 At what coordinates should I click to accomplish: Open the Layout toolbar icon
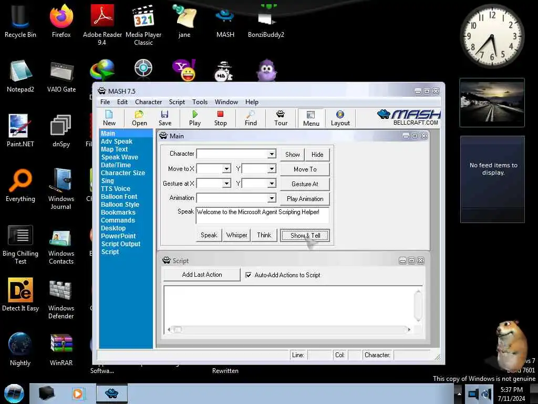click(340, 118)
